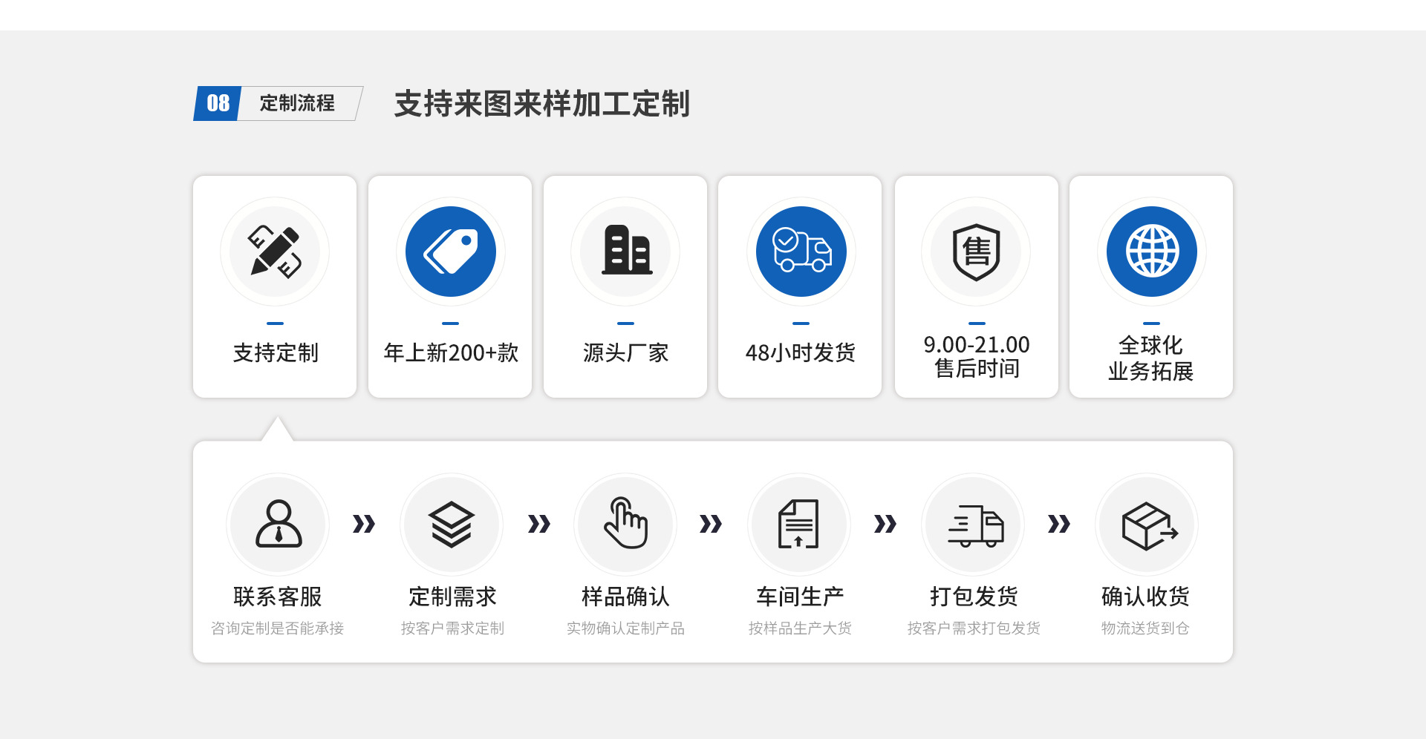Click the pointing hand tap icon
Screen dimensions: 1426x739
625,524
